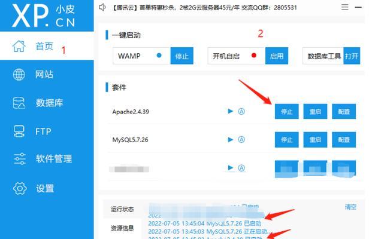This screenshot has width=372, height=239.
Task: Select the 运行状态 running status tab
Action: click(122, 209)
